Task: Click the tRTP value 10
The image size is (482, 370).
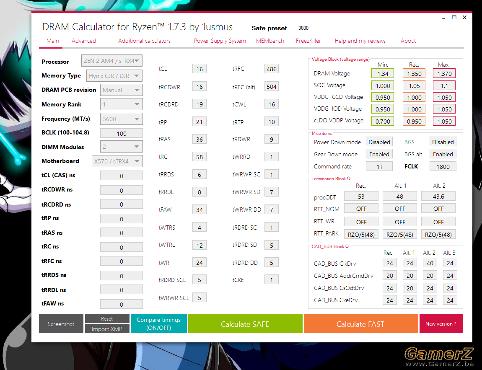Action: click(x=272, y=122)
